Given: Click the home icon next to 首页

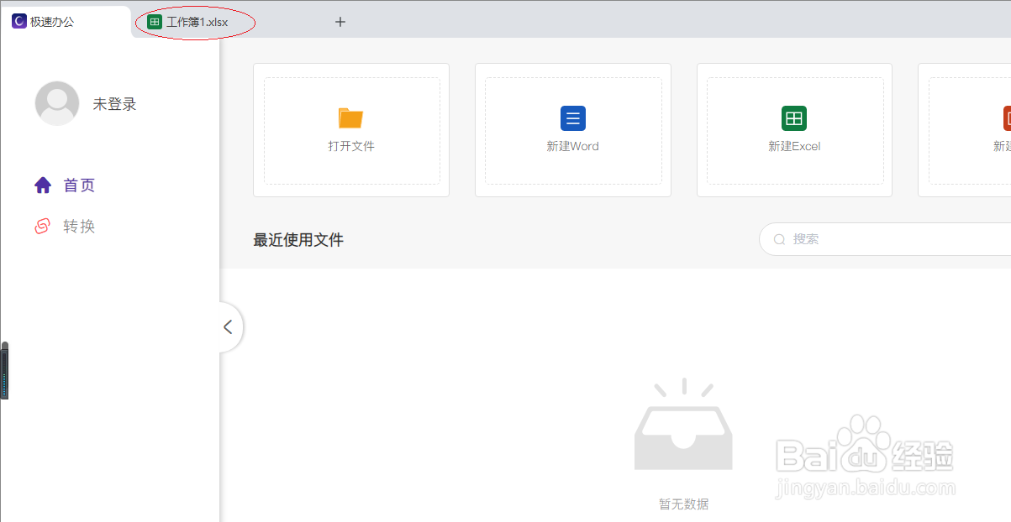Looking at the screenshot, I should tap(43, 185).
